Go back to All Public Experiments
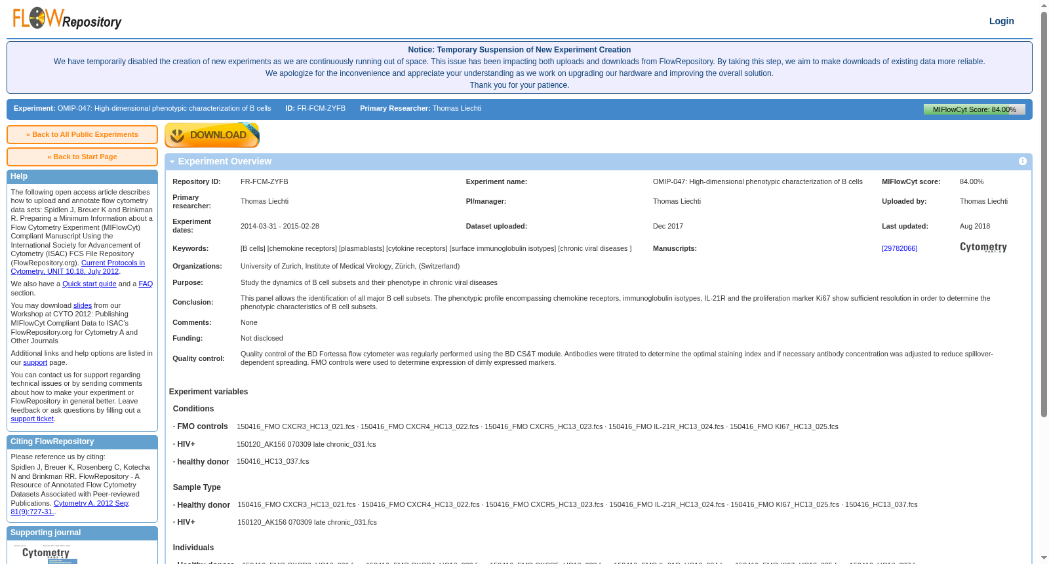The height and width of the screenshot is (564, 1049). [82, 134]
